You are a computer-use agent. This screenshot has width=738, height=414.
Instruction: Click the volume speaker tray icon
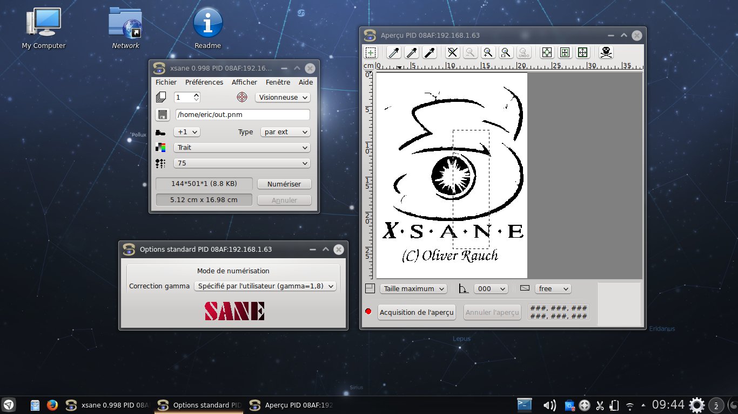549,405
